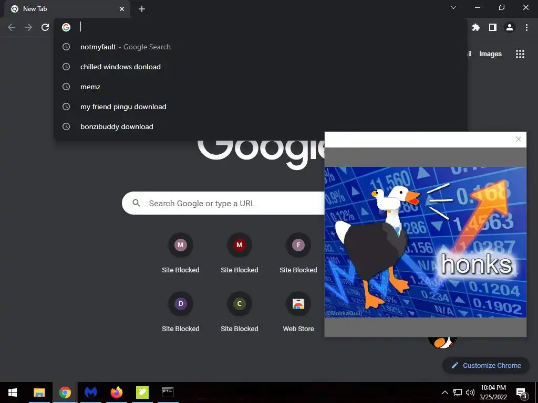Click the magnifier icon in search box
Viewport: 538px width, 403px height.
click(x=137, y=203)
